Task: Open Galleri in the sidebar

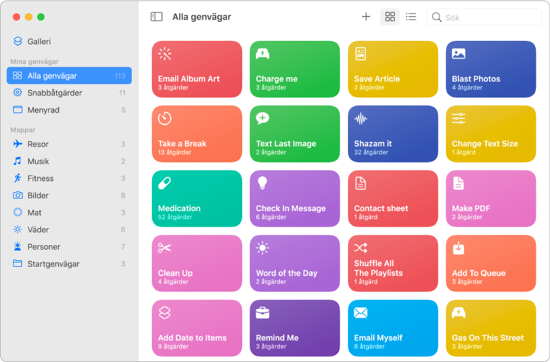Action: pyautogui.click(x=39, y=41)
